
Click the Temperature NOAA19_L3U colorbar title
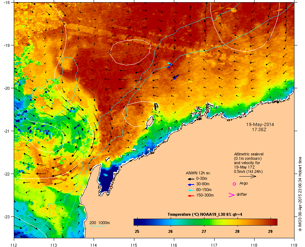(x=205, y=214)
